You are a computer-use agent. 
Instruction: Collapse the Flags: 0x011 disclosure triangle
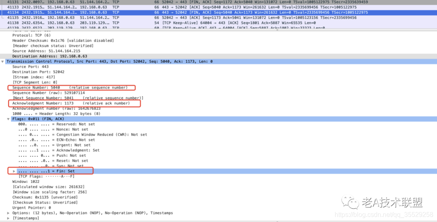(x=8, y=119)
